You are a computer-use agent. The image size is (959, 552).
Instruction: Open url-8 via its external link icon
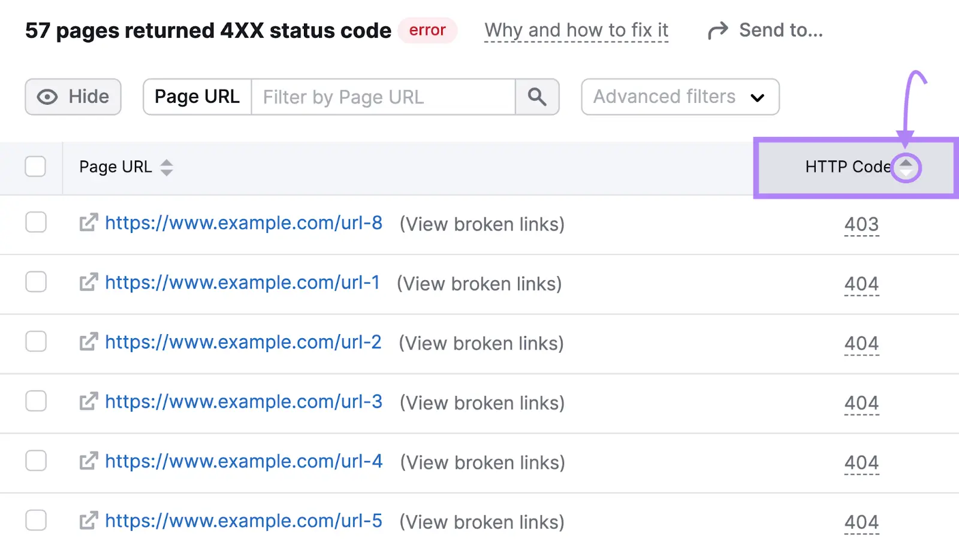coord(88,222)
